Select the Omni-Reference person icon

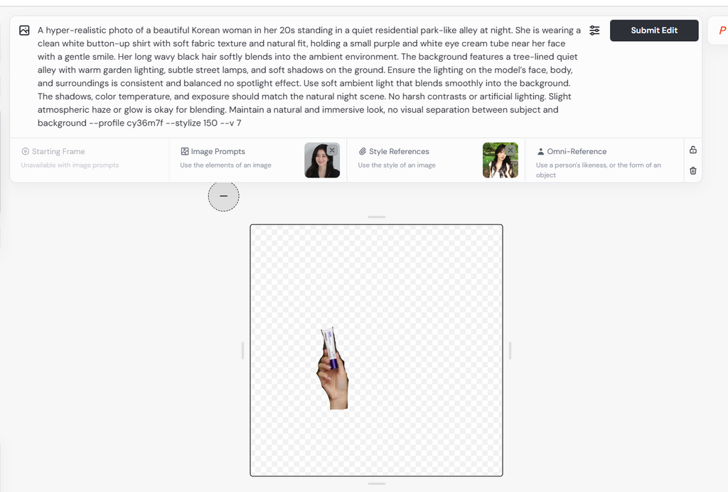540,152
